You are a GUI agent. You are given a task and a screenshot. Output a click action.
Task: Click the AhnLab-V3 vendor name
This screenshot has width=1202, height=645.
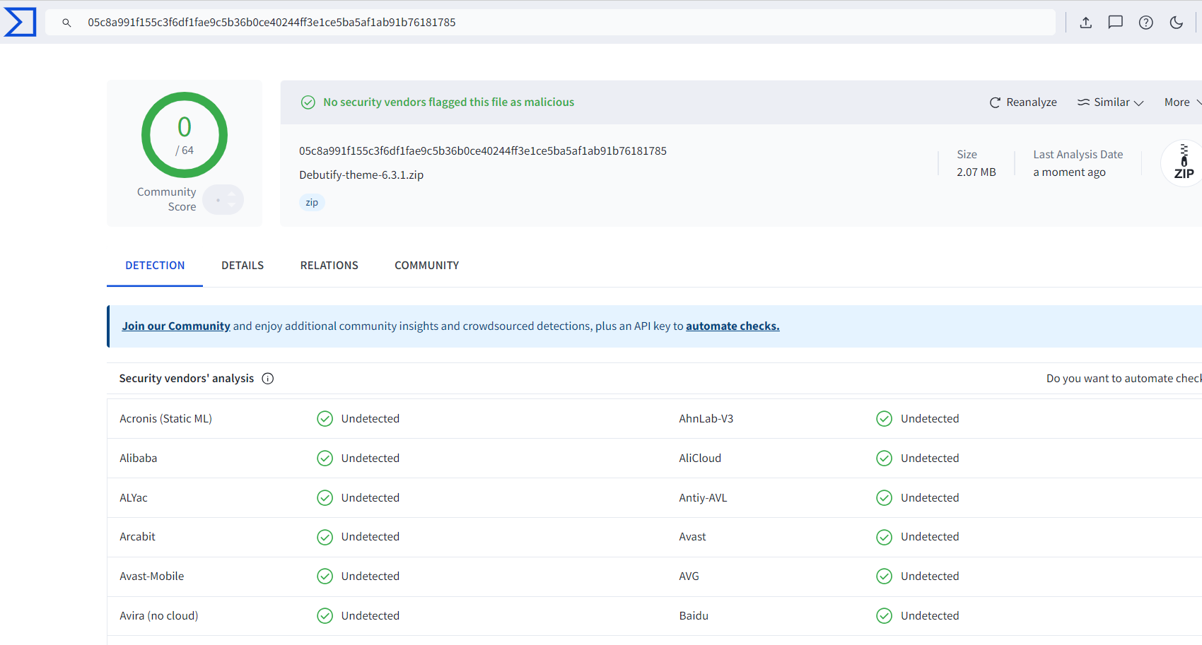point(706,419)
